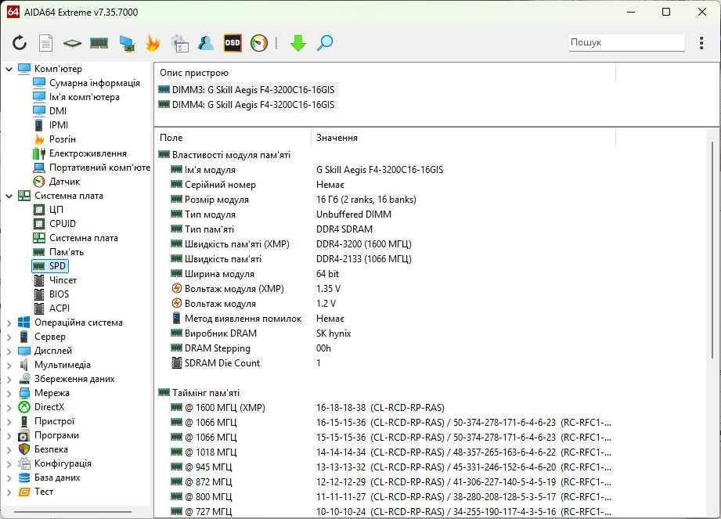Expand the Програми tree node
The height and width of the screenshot is (519, 721).
(x=9, y=436)
